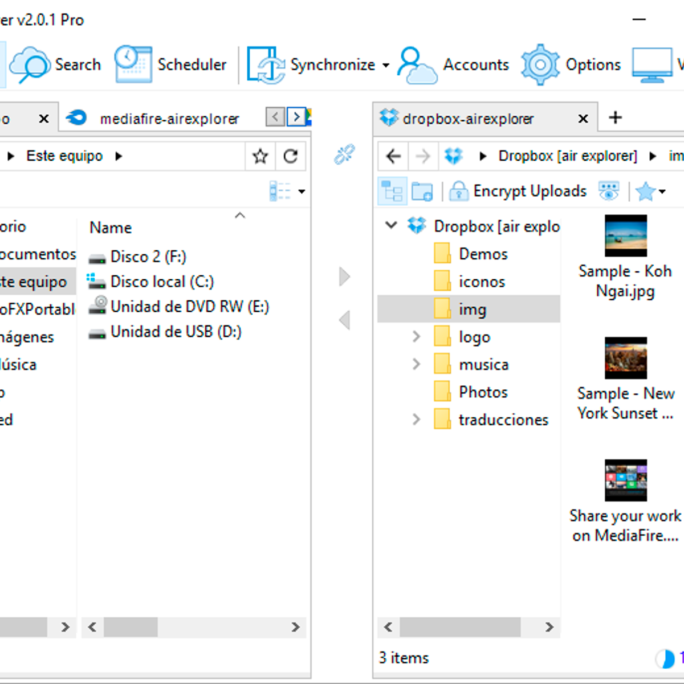
Task: Expand the logo folder in tree
Action: pyautogui.click(x=416, y=337)
